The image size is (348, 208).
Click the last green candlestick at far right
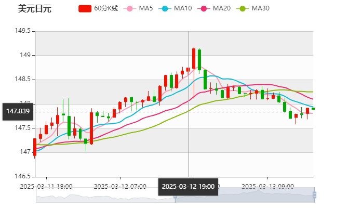click(x=313, y=108)
